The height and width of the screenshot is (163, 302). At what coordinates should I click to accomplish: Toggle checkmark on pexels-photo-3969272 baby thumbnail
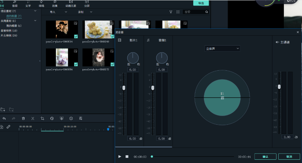coord(112,64)
